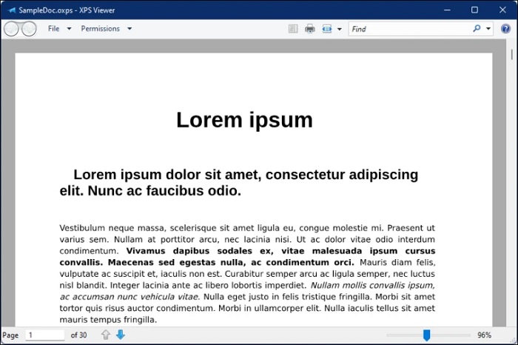Open the Permissions menu

point(101,29)
